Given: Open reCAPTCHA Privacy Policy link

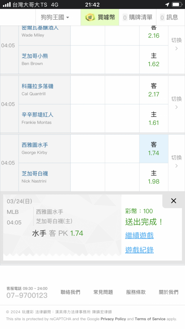Looking at the screenshot, I should pyautogui.click(x=113, y=319).
